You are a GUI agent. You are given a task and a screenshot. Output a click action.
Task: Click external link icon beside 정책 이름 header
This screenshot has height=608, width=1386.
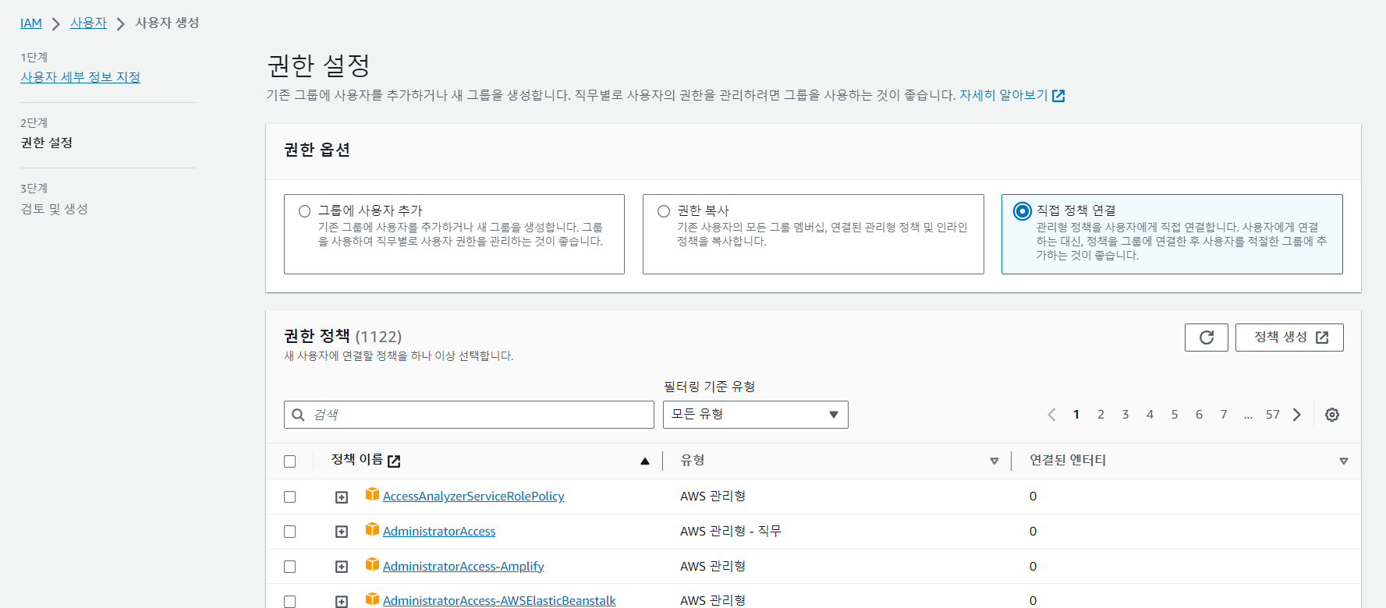[x=394, y=461]
